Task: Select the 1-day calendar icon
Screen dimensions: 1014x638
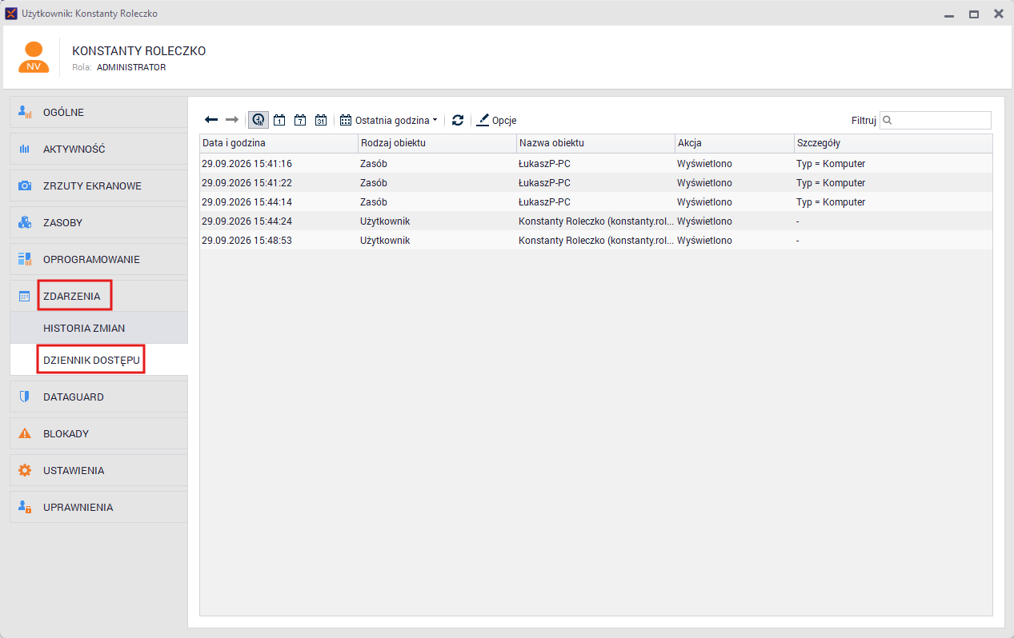Action: [279, 120]
